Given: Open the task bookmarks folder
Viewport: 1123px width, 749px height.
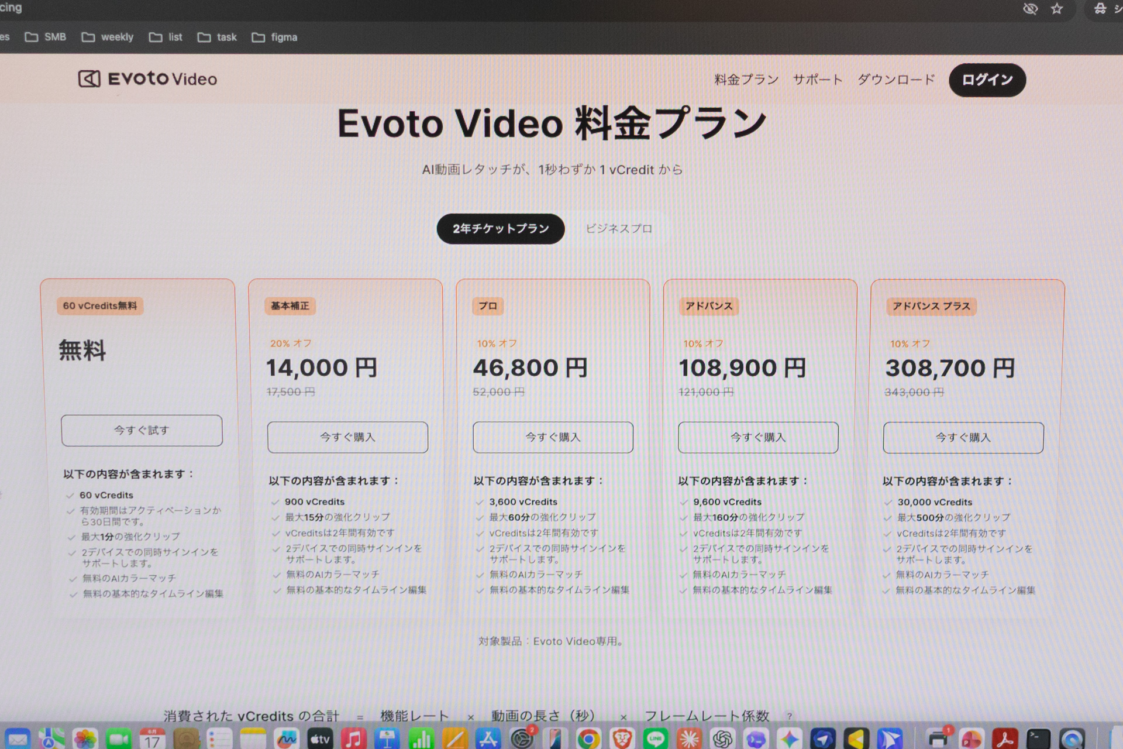Looking at the screenshot, I should click(217, 37).
